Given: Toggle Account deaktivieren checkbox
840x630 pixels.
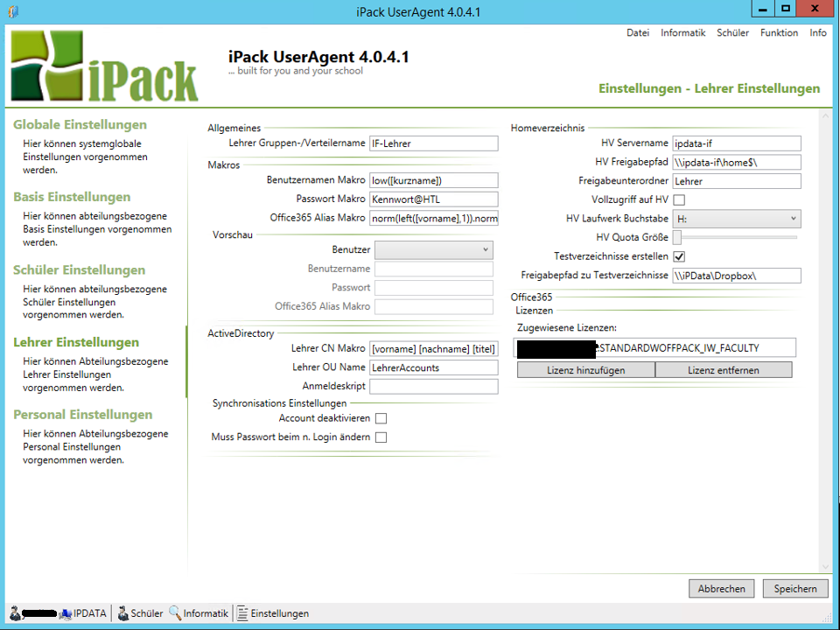Looking at the screenshot, I should click(x=381, y=418).
